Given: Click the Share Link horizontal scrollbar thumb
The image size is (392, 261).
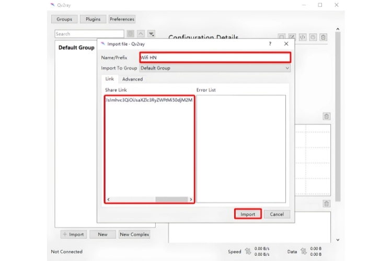Looking at the screenshot, I should [x=171, y=199].
